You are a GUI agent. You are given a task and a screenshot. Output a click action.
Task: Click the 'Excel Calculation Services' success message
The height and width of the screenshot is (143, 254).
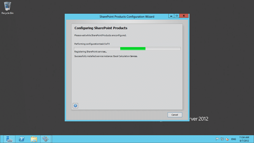106,56
